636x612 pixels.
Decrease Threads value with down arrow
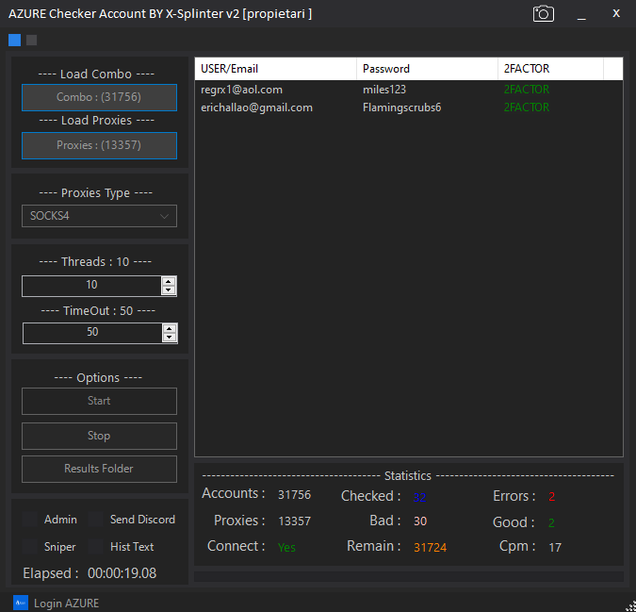169,290
